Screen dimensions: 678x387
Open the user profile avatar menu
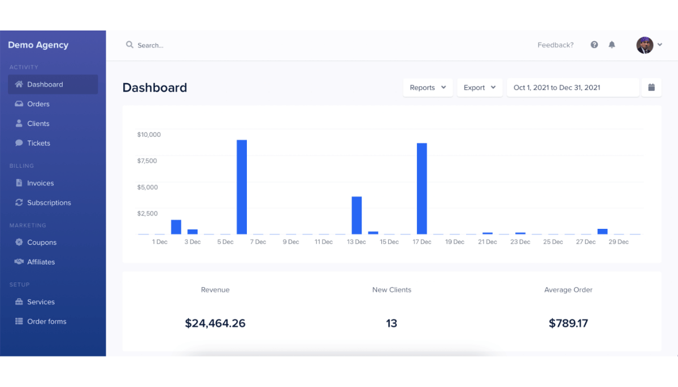645,45
